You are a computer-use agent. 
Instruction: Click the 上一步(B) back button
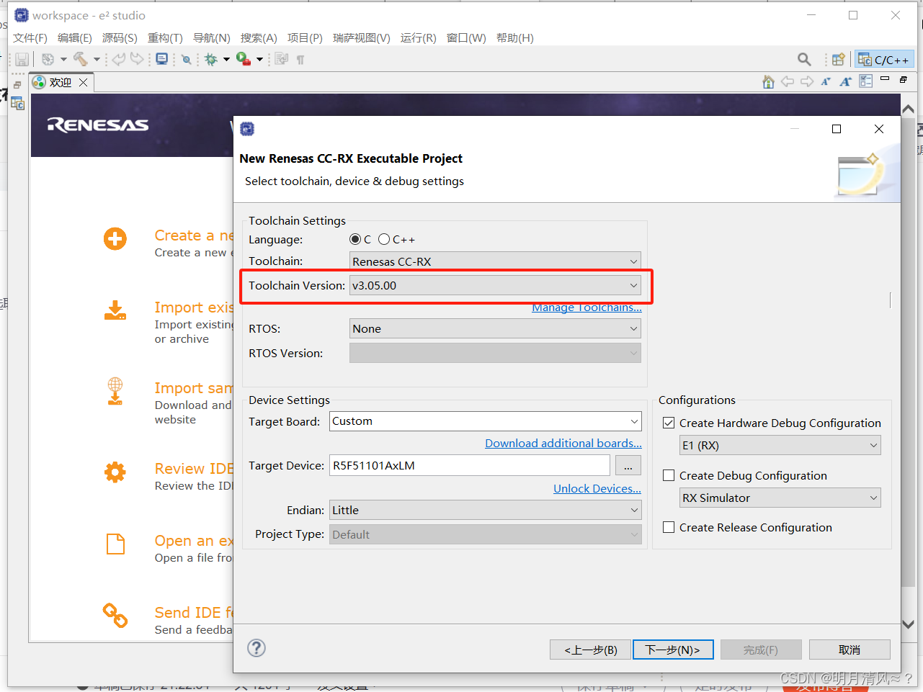tap(591, 650)
